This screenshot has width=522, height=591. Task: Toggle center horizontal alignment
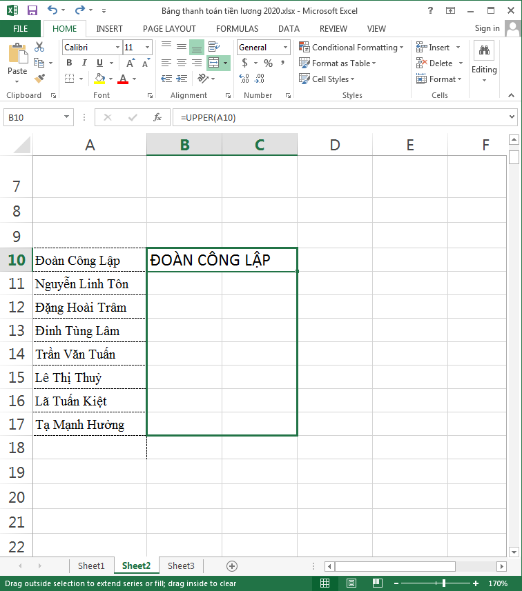(182, 63)
